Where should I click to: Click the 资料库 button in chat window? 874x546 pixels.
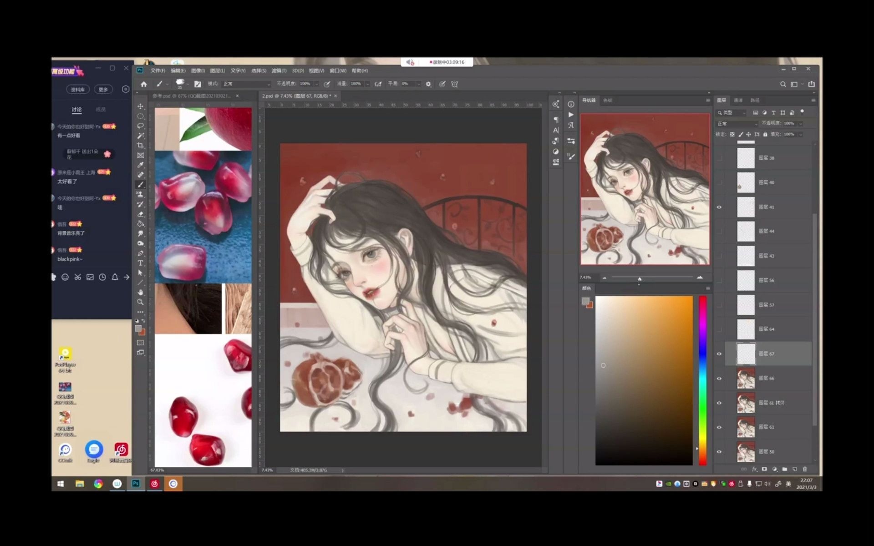tap(78, 90)
